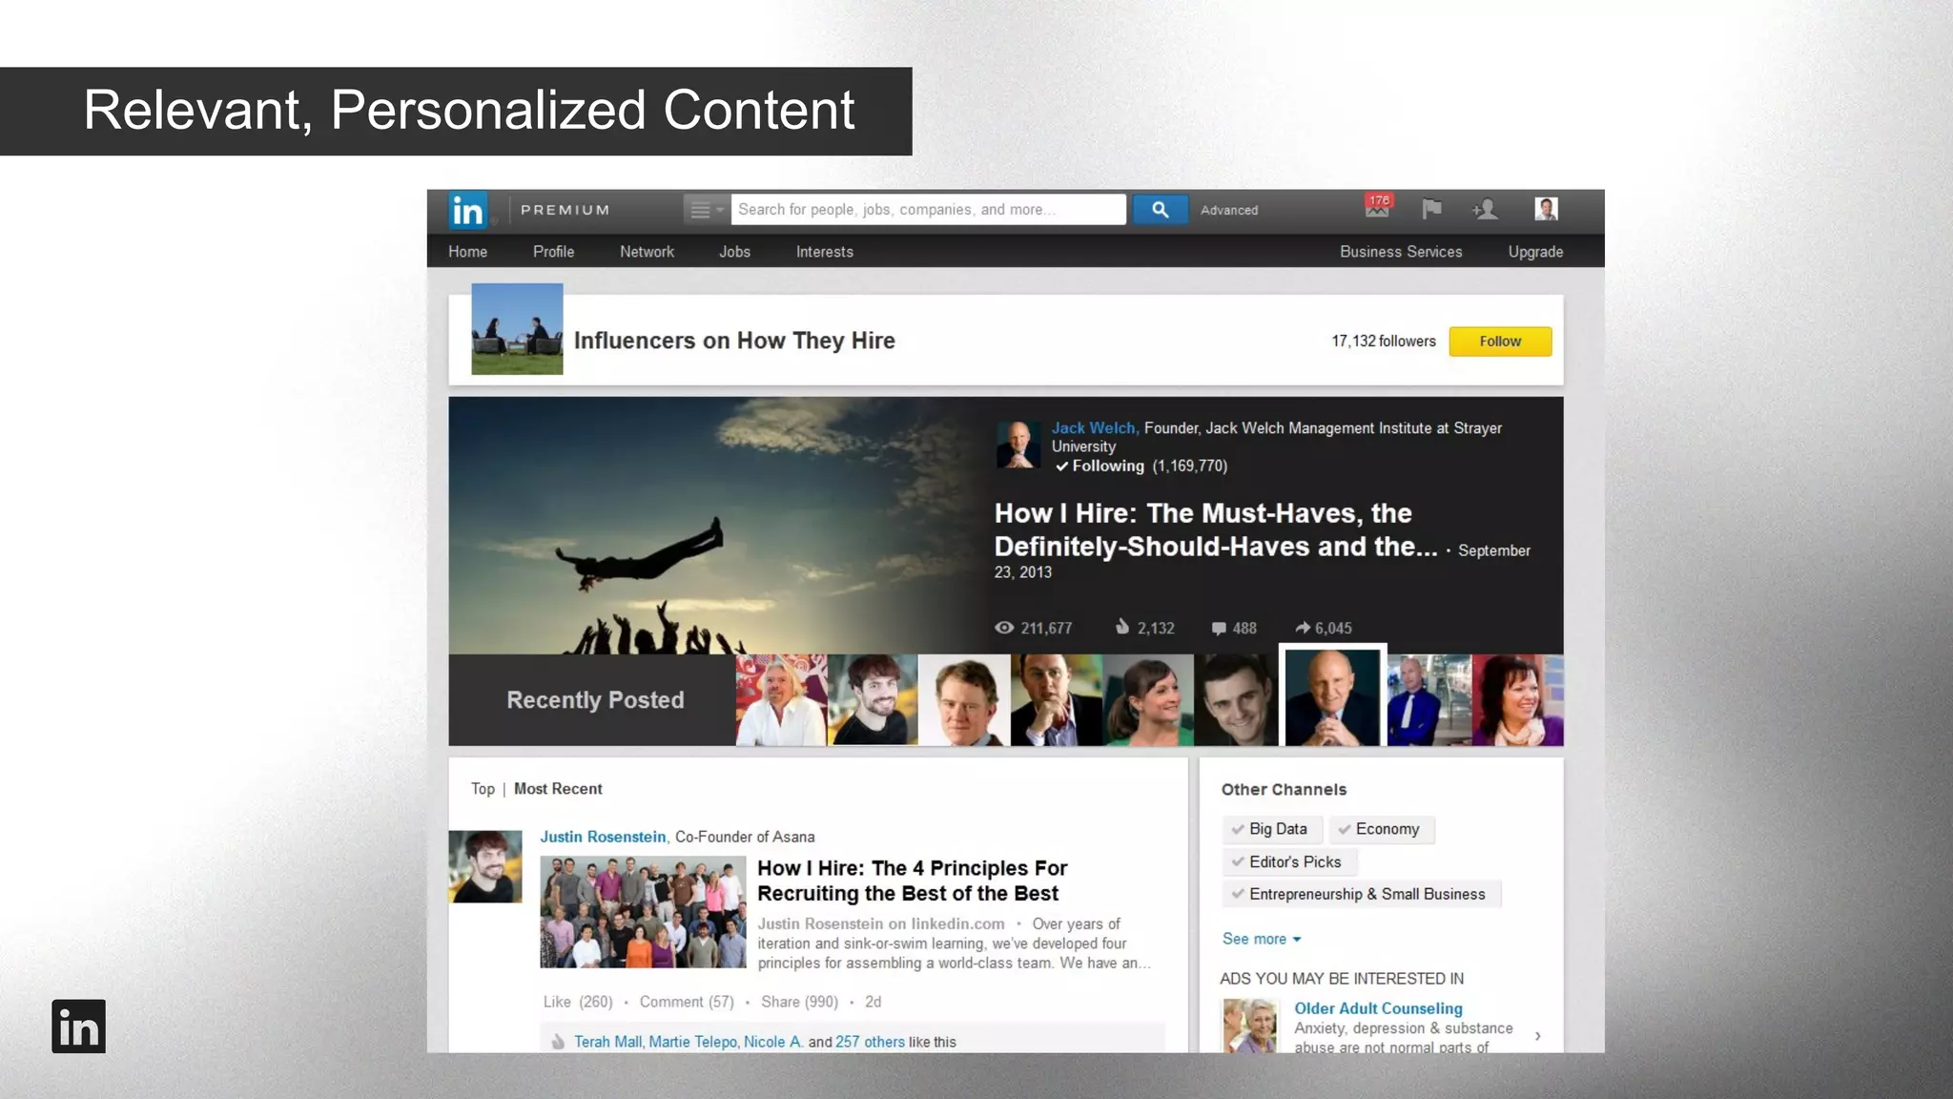Focus the people and jobs search field
1953x1099 pixels.
(x=928, y=210)
